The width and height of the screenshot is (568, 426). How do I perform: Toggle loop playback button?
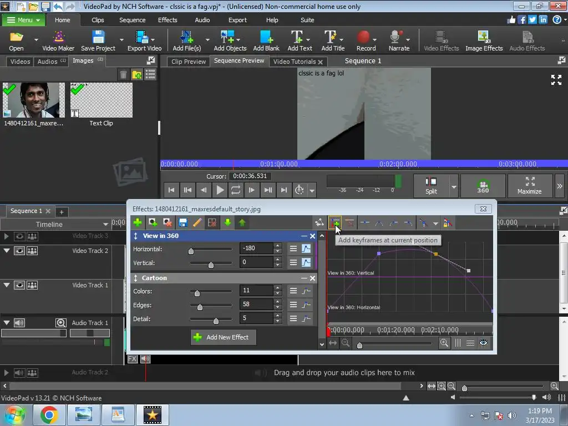(235, 190)
